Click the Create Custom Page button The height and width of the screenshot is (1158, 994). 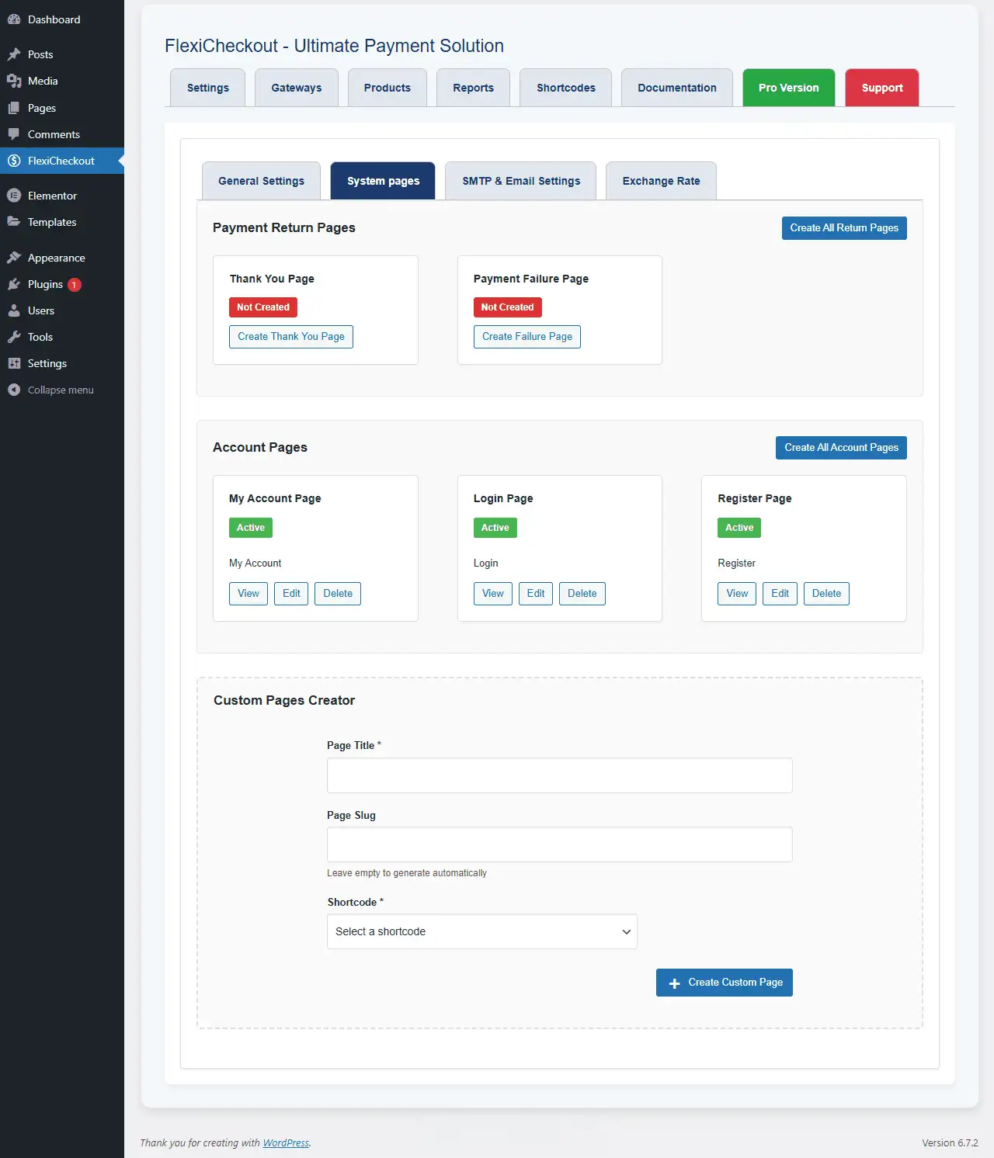(x=725, y=983)
